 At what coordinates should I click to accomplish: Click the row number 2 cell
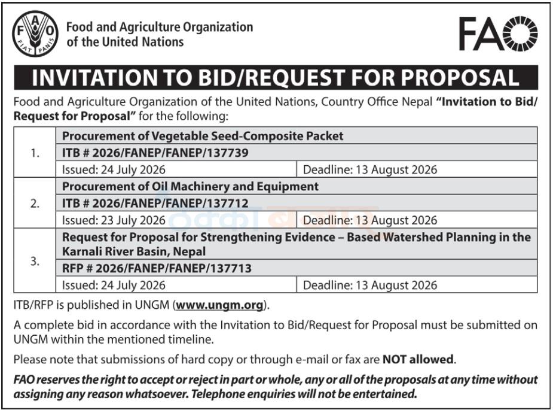(x=35, y=204)
